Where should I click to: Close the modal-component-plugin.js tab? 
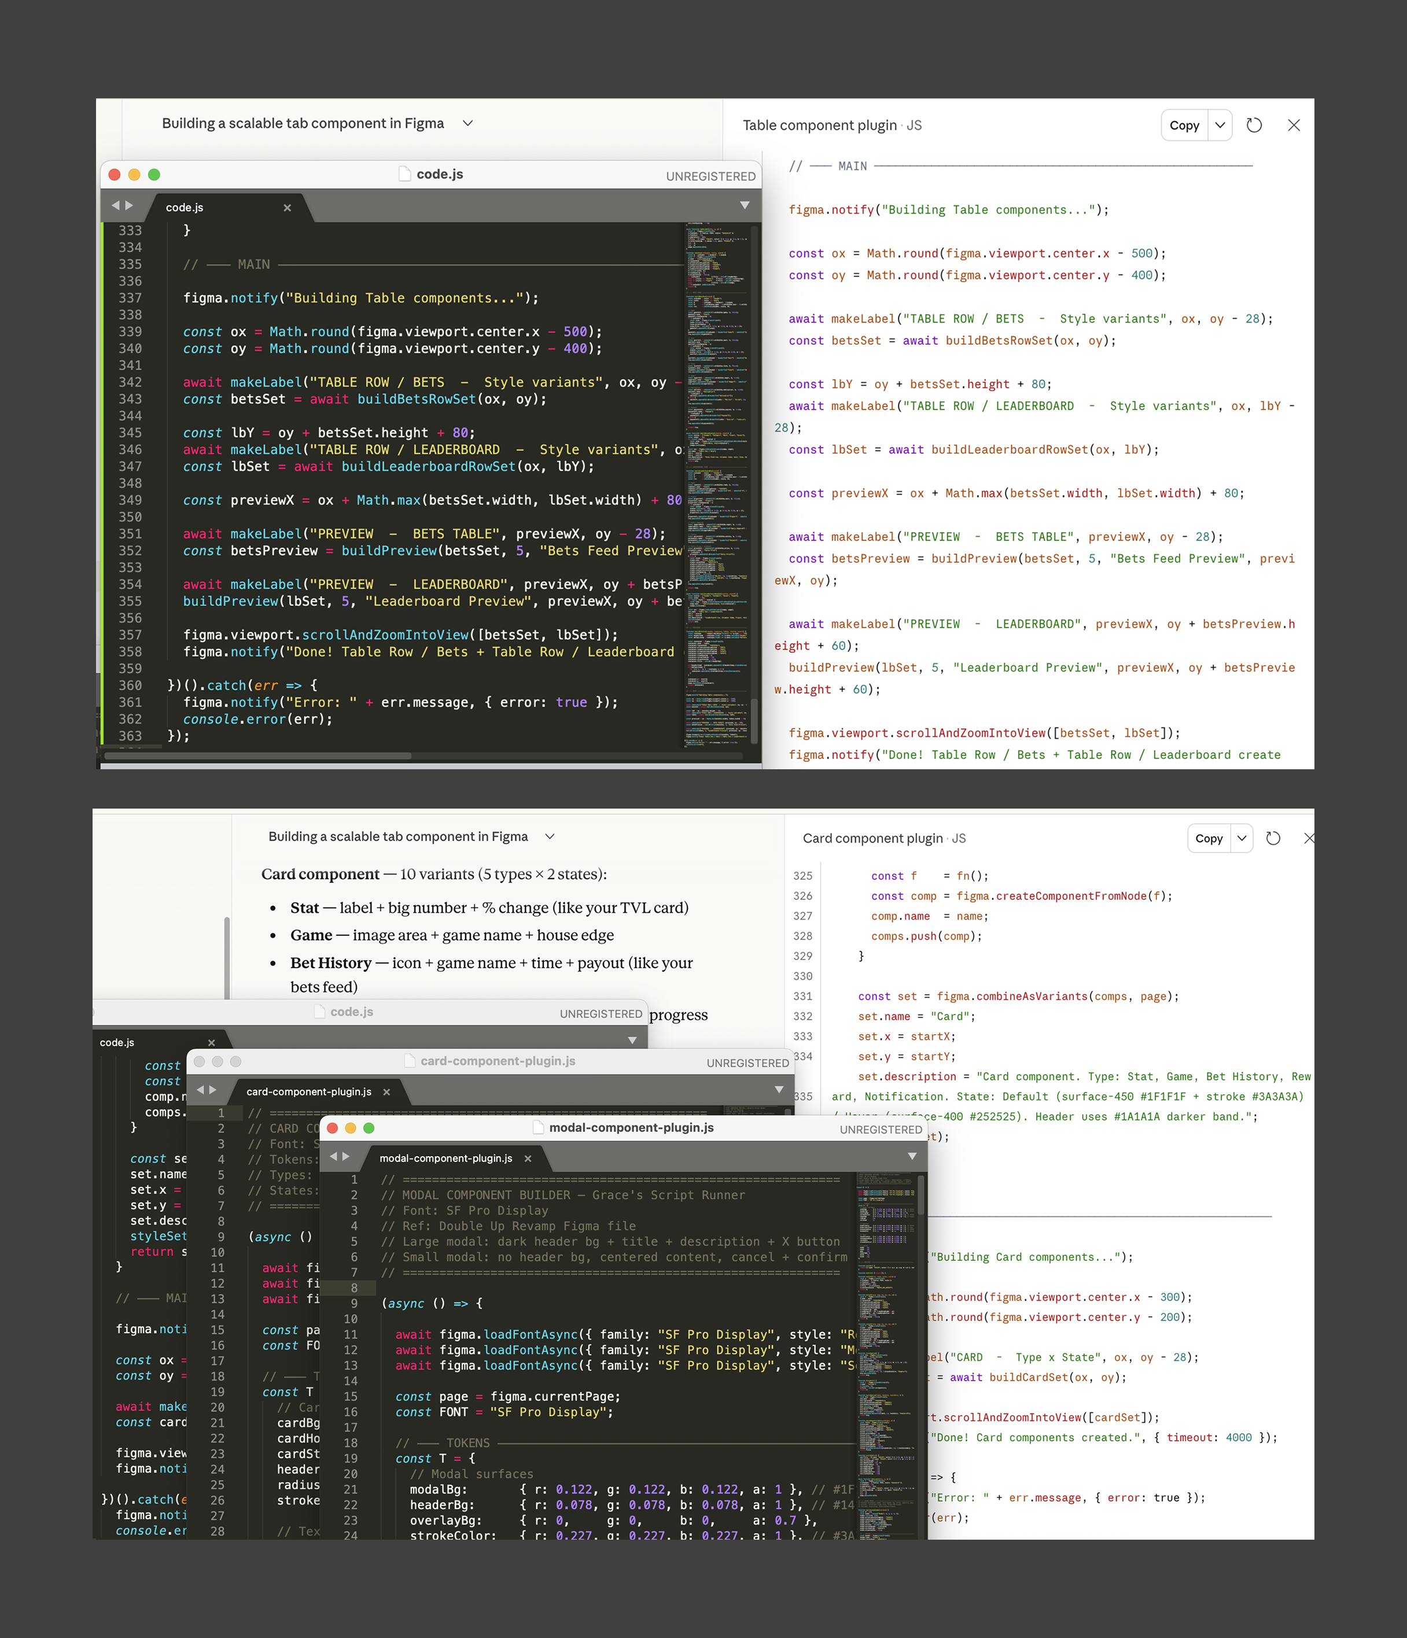(528, 1158)
